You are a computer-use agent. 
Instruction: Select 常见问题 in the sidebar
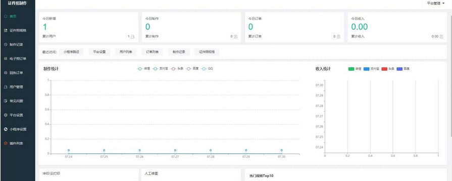click(18, 101)
